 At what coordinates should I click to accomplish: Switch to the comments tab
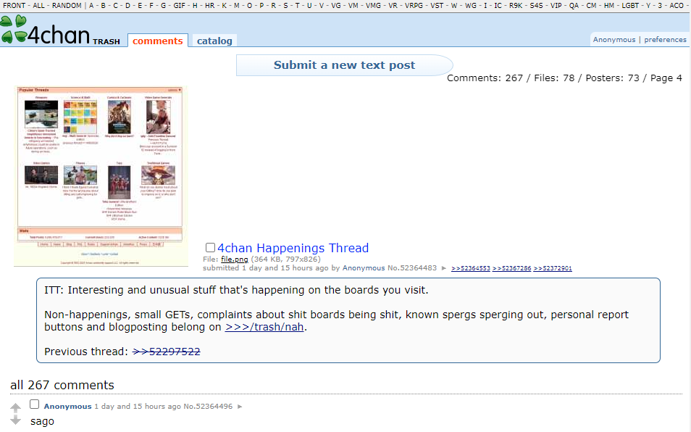[x=158, y=41]
